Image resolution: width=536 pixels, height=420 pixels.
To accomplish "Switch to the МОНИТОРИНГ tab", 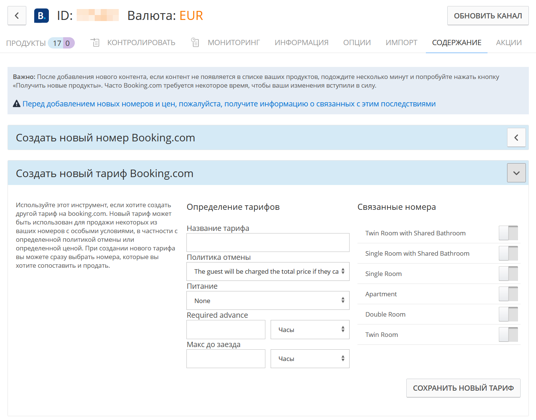I will [234, 42].
